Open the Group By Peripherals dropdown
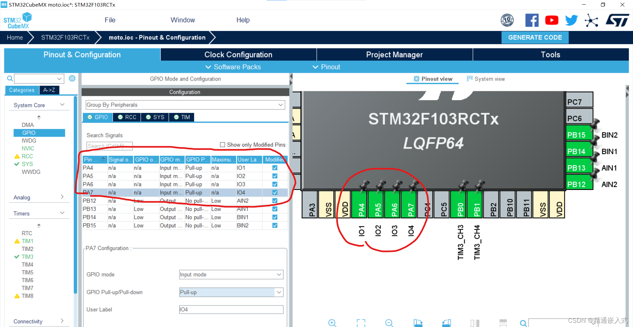 coord(185,105)
